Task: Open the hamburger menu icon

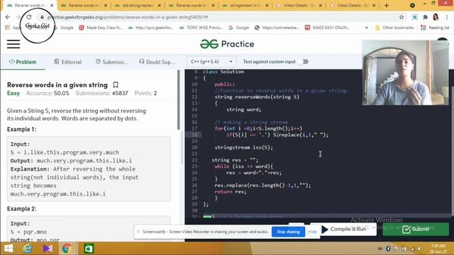Action: coord(13,44)
